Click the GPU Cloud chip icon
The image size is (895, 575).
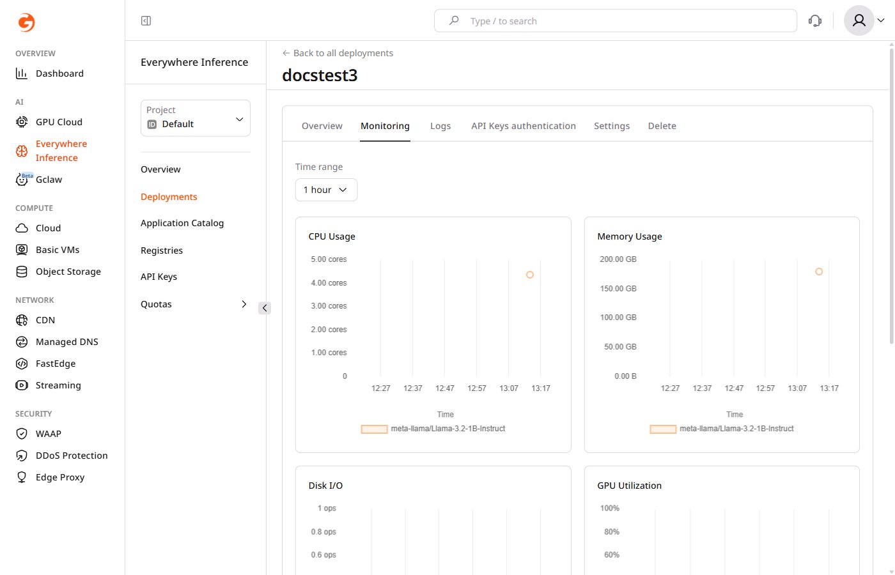tap(22, 122)
